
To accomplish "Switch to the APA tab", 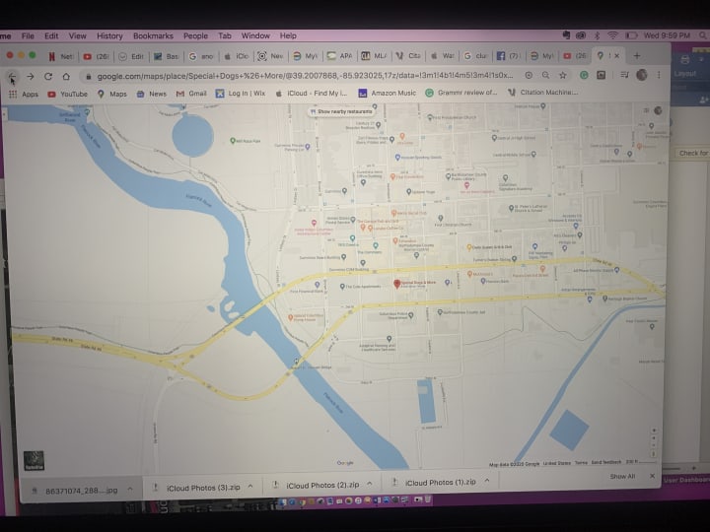I will (339, 56).
